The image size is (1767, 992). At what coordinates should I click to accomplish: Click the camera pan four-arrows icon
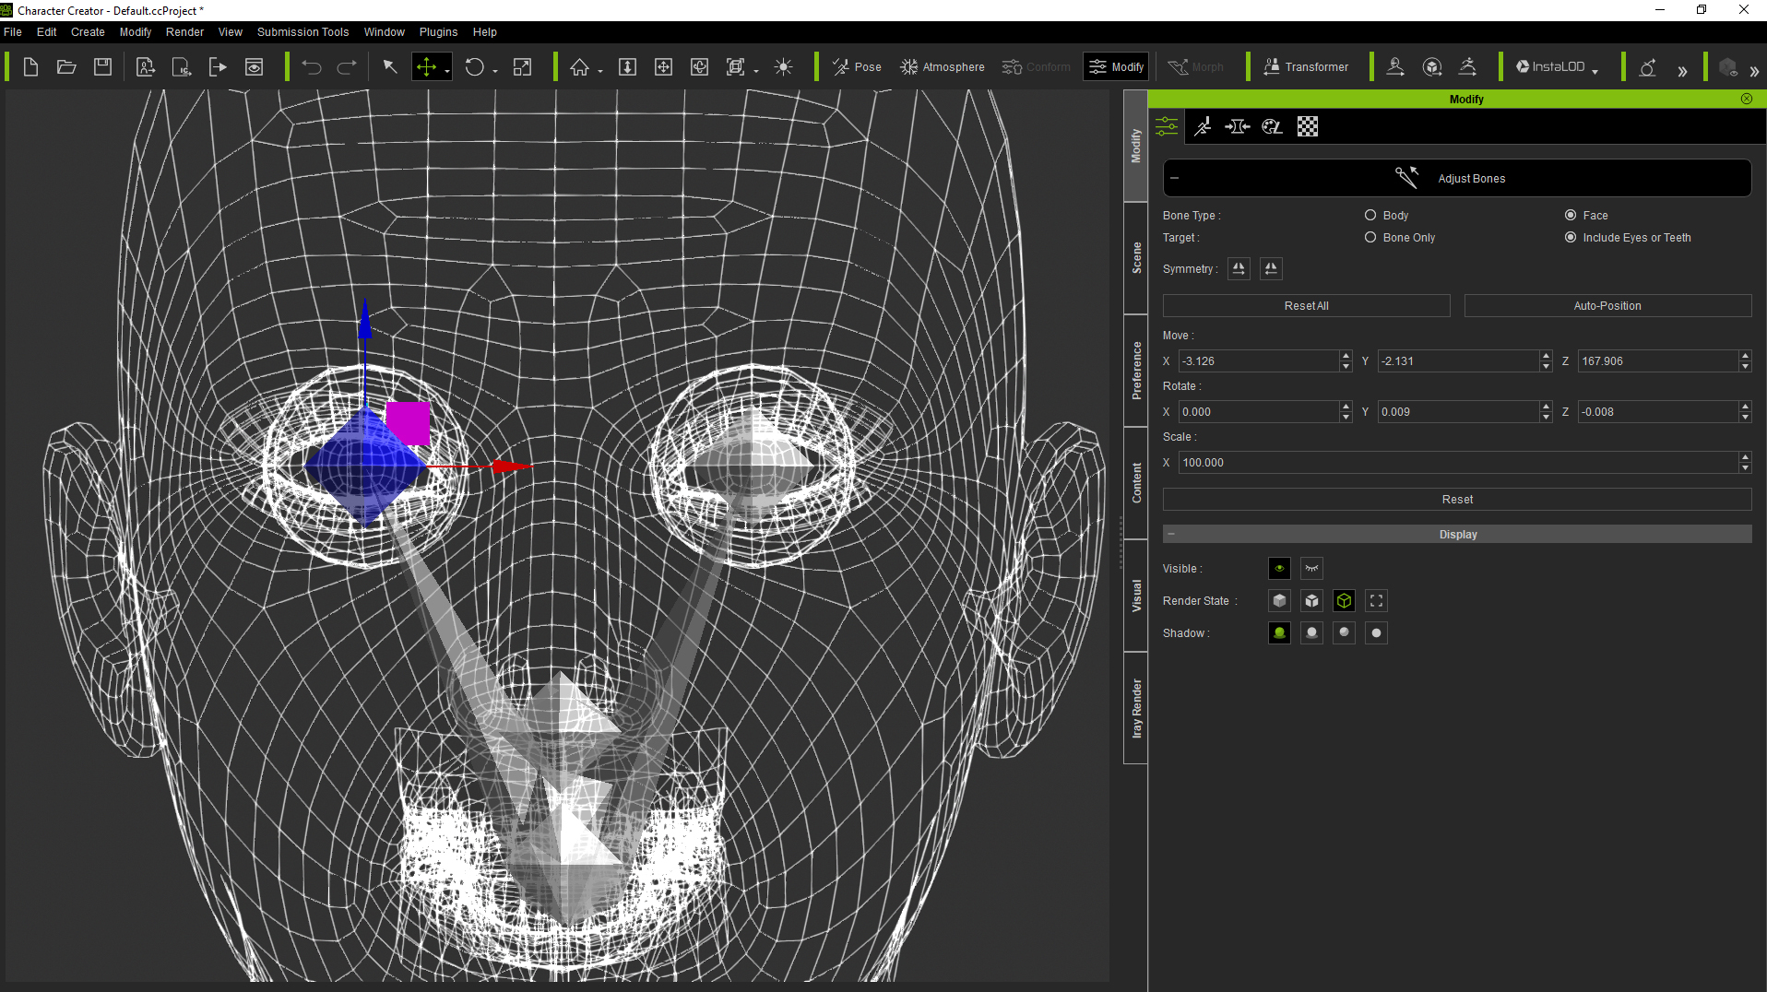coord(663,66)
